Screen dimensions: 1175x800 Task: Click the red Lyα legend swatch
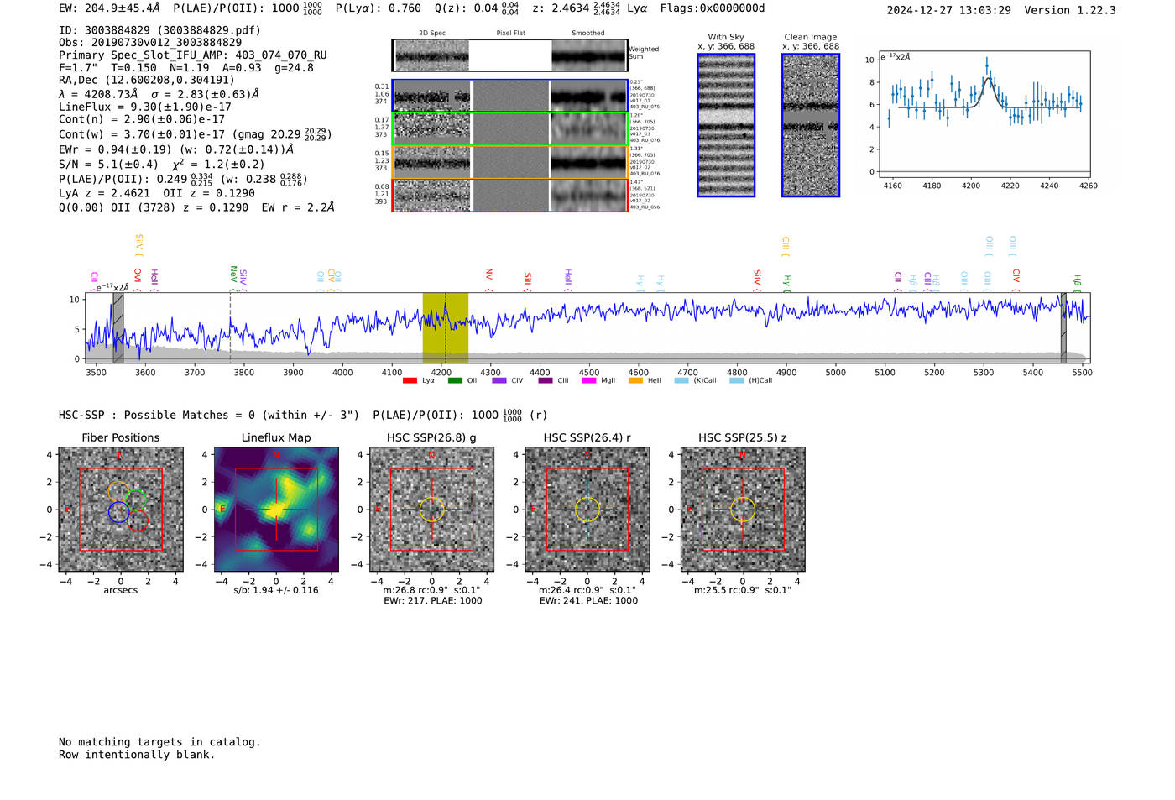410,381
